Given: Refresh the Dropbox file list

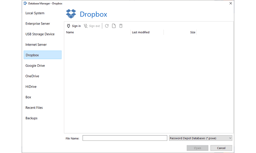Looking at the screenshot, I should pyautogui.click(x=107, y=26).
